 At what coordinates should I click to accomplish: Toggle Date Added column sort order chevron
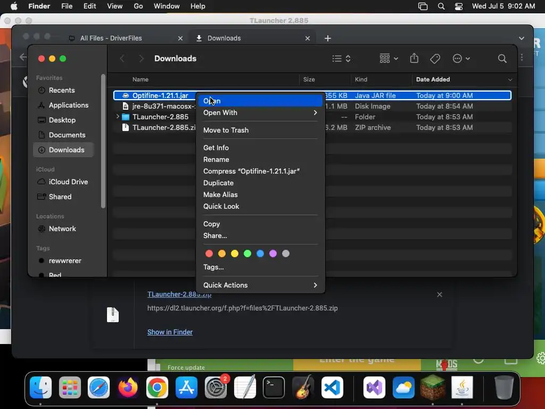click(x=510, y=80)
